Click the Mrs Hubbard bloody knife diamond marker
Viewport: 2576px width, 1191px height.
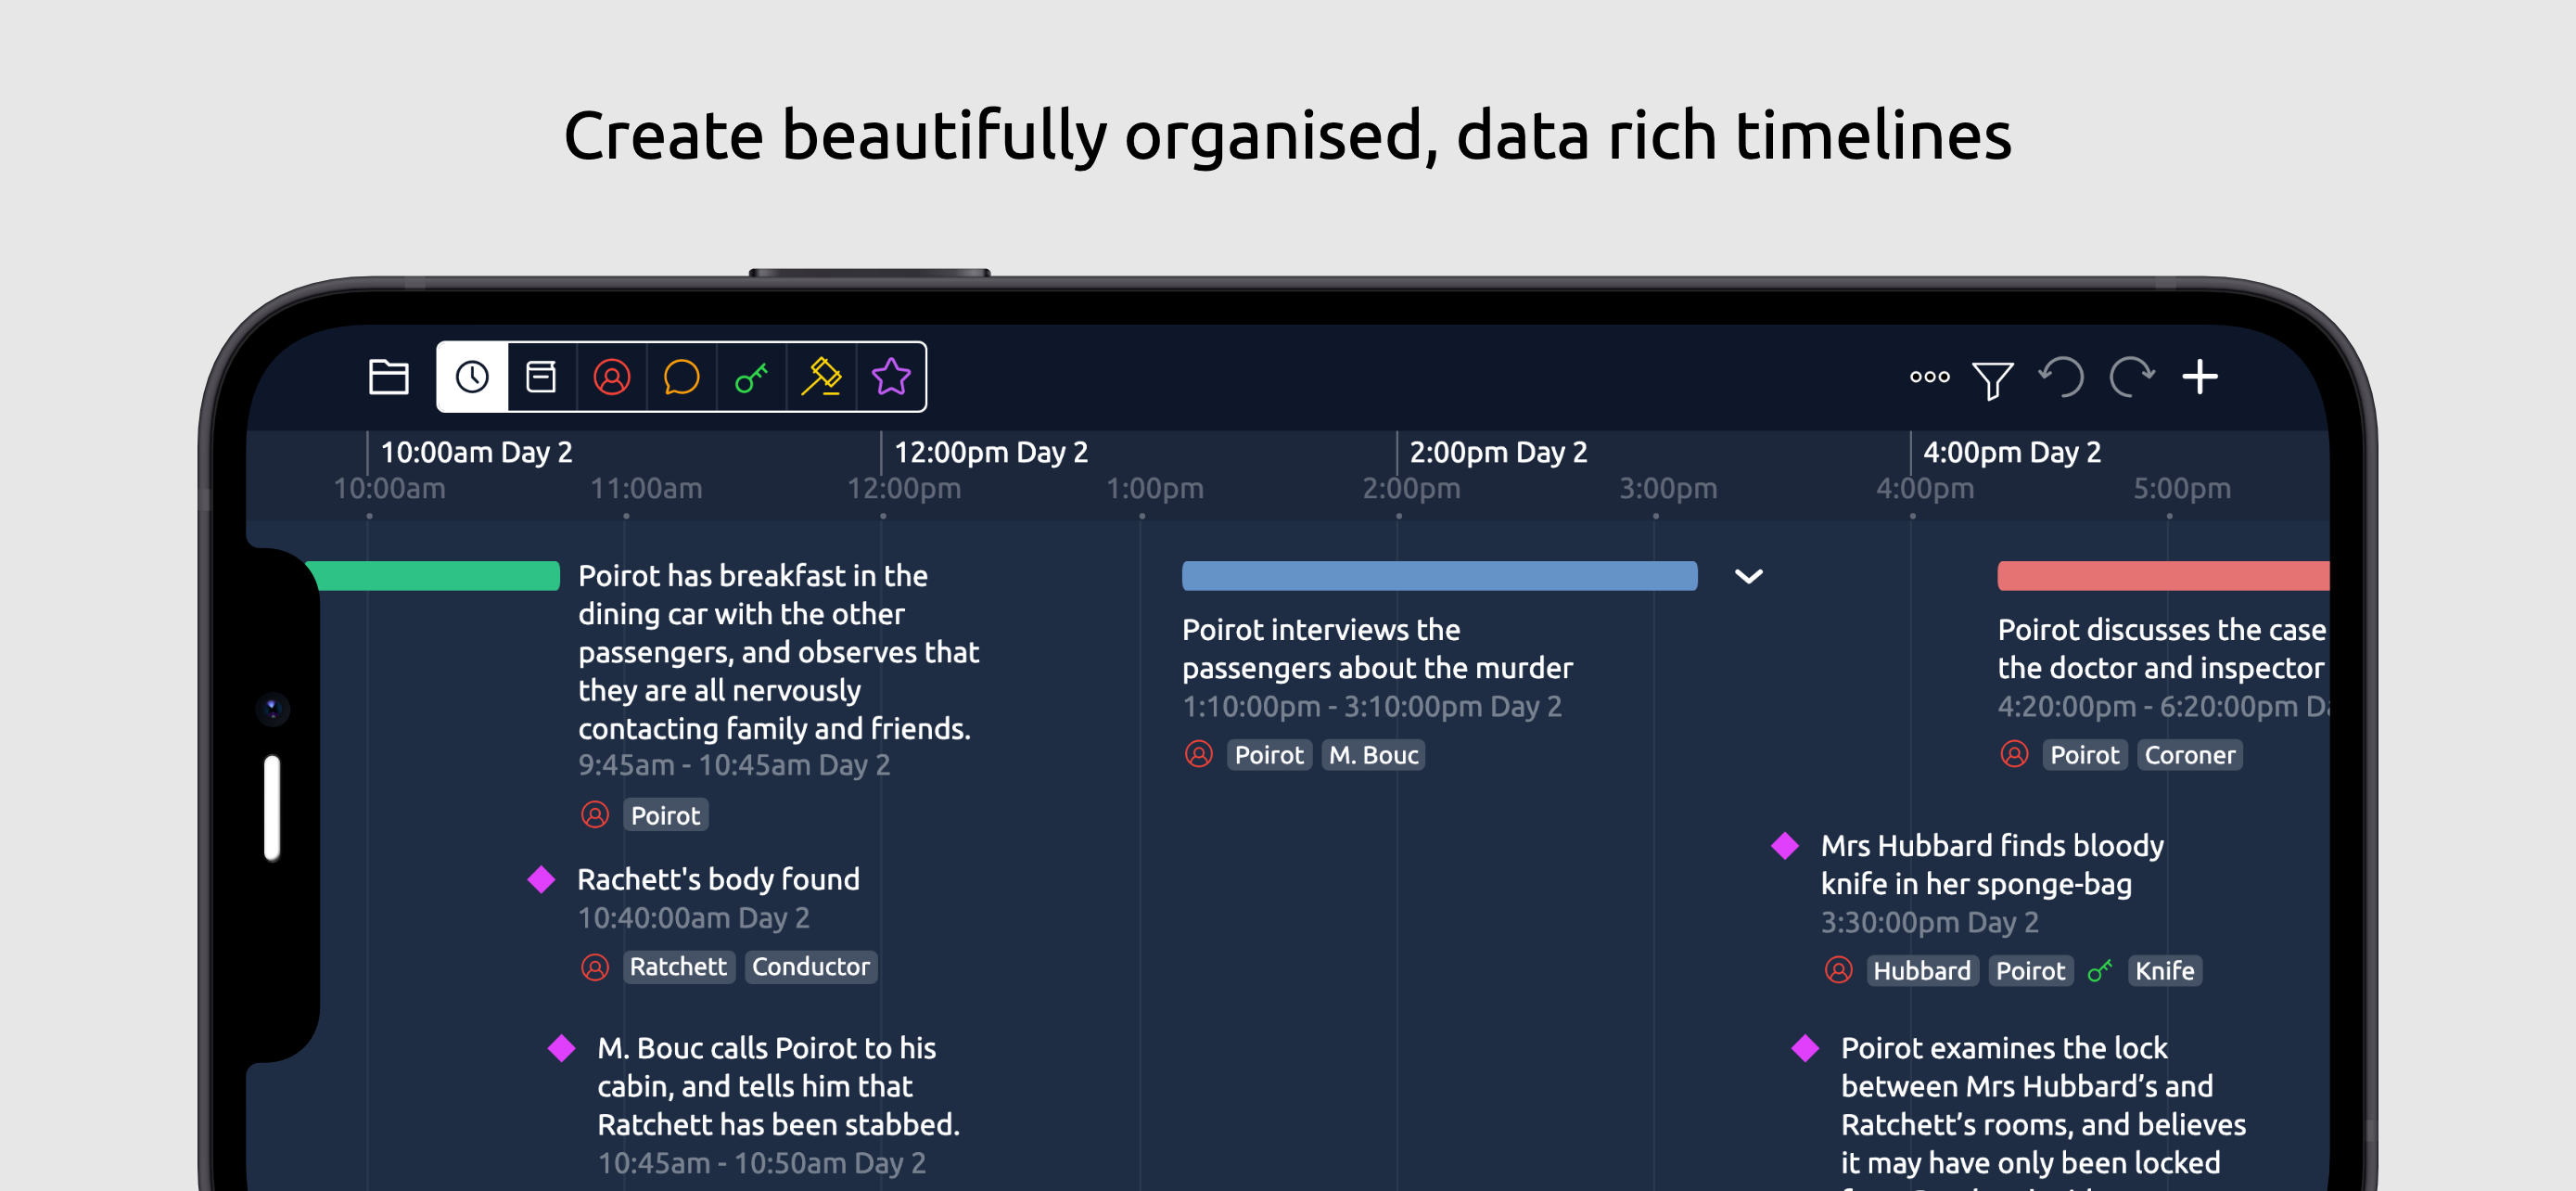[x=1785, y=846]
